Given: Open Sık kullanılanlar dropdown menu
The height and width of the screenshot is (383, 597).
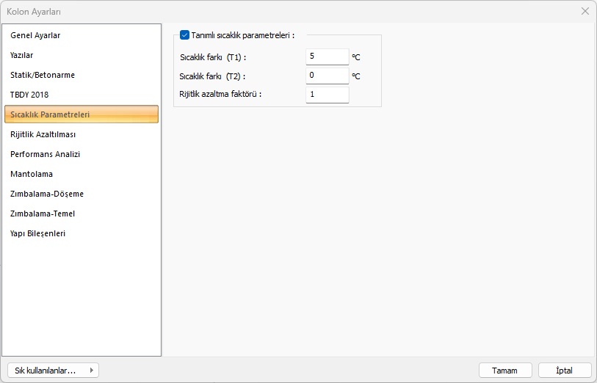Looking at the screenshot, I should click(52, 371).
